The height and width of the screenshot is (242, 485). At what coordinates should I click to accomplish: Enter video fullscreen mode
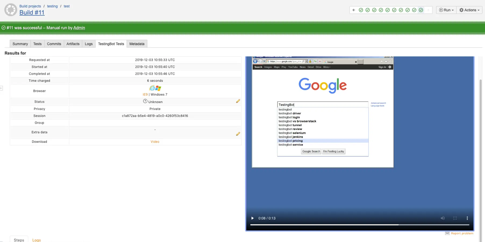(455, 218)
